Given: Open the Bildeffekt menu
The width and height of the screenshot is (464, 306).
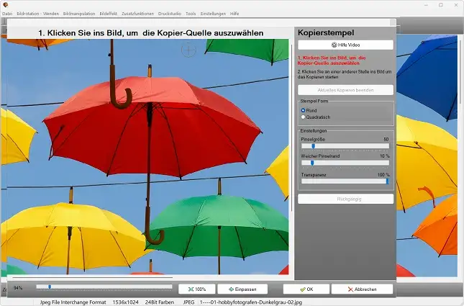Looking at the screenshot, I should click(109, 14).
